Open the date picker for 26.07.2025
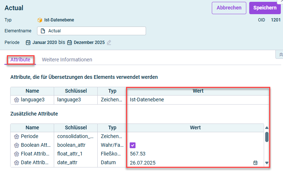This screenshot has width=283, height=174. [255, 163]
